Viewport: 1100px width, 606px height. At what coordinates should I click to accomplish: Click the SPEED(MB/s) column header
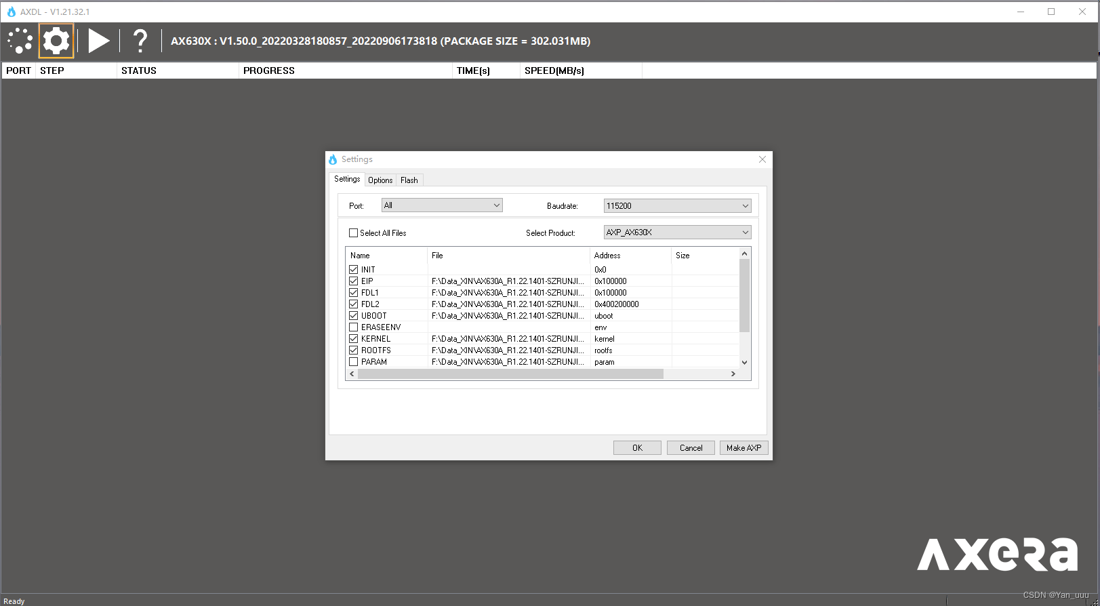coord(581,70)
